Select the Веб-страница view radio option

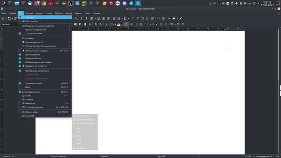(x=45, y=21)
